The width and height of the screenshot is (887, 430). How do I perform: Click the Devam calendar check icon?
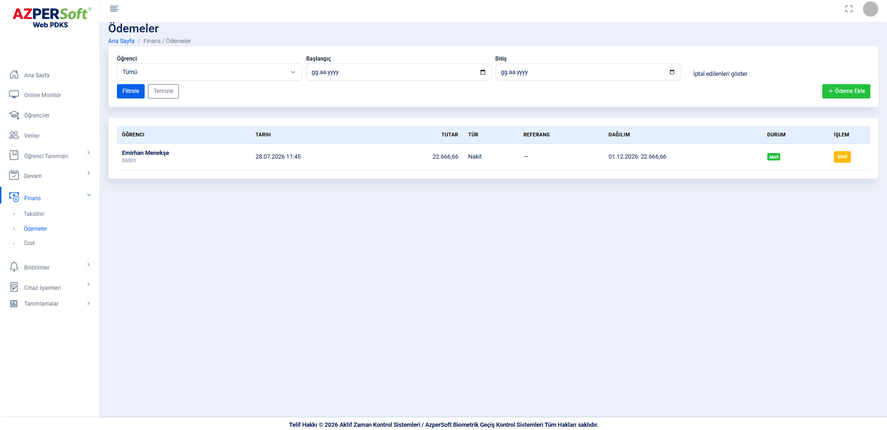pos(14,175)
